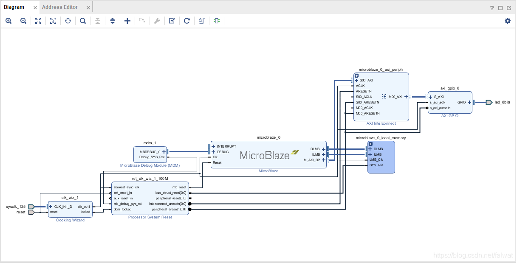
Task: Click the Fit Selection crosshair icon
Action: [68, 21]
